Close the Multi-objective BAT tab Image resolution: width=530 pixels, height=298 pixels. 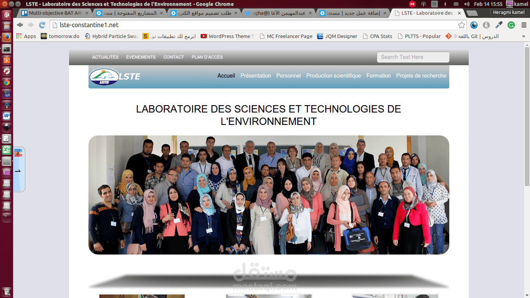[x=87, y=13]
